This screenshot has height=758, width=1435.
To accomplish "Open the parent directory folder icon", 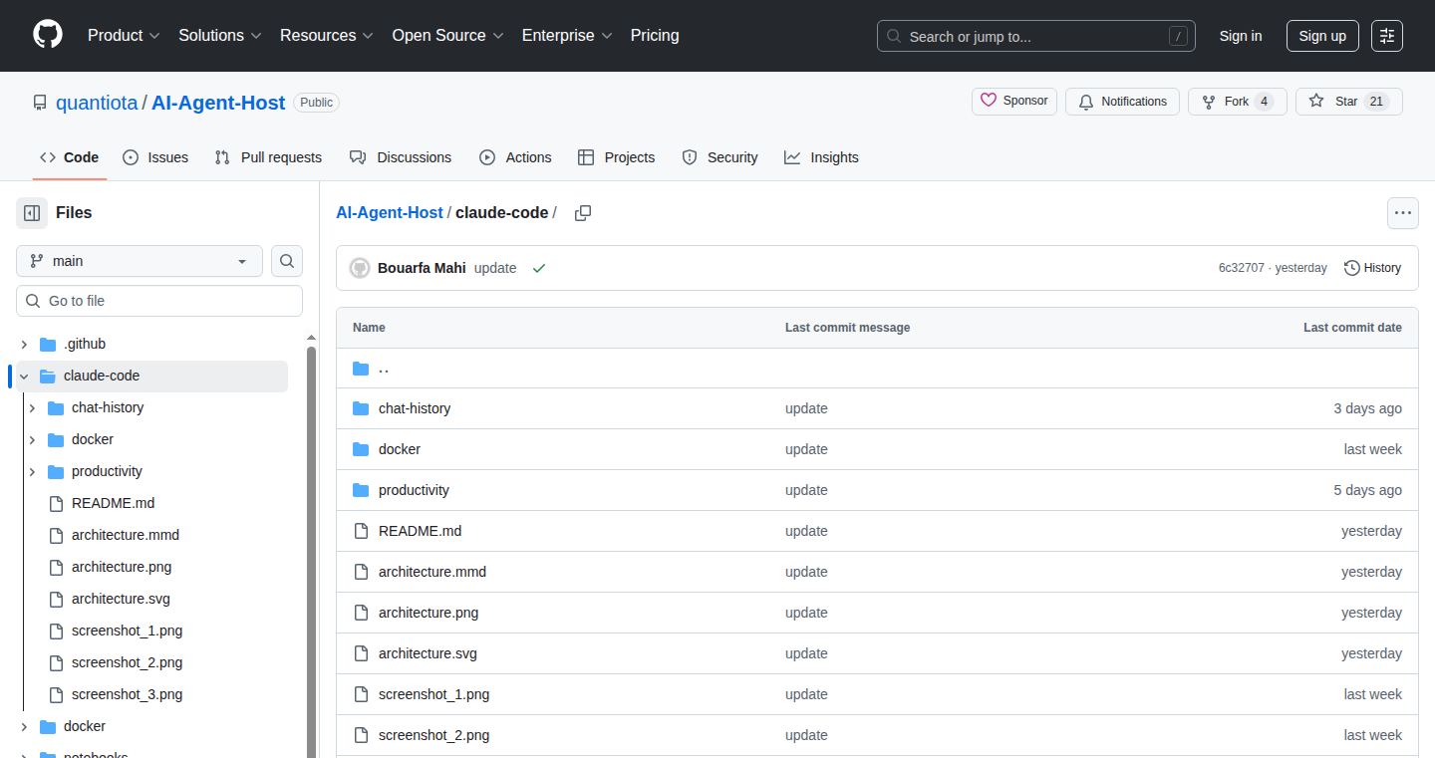I will 361,369.
